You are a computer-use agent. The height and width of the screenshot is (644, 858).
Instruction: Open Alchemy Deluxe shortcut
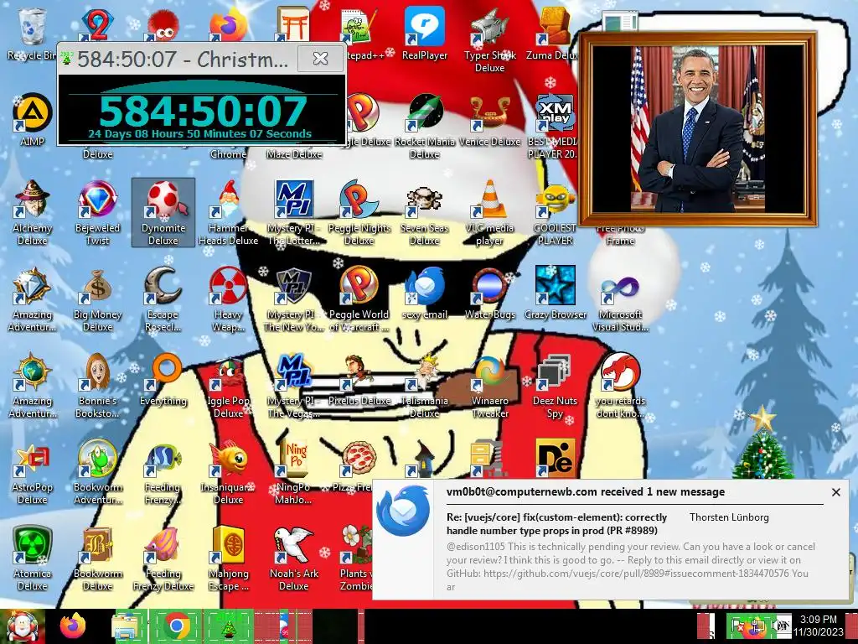coord(33,214)
